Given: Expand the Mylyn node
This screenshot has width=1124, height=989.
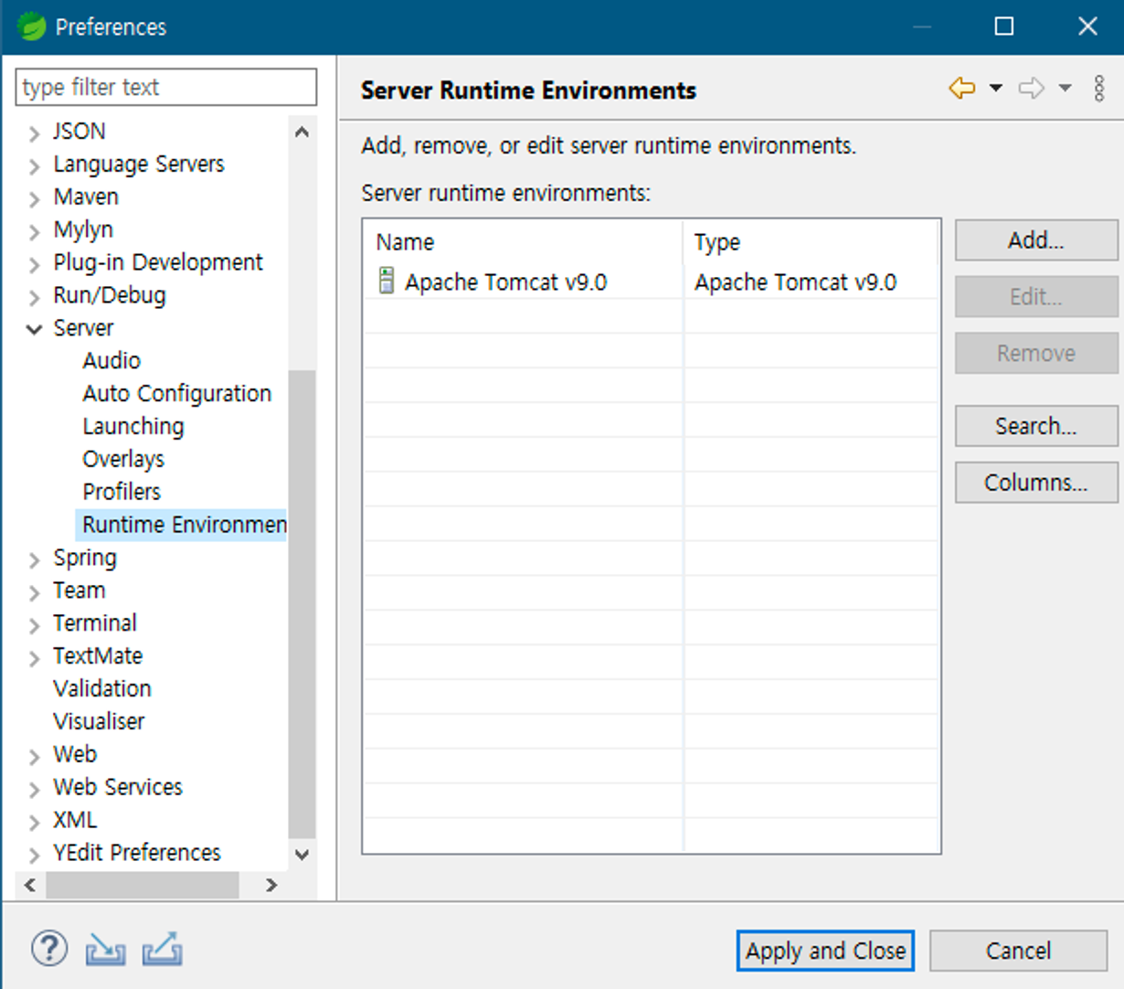Looking at the screenshot, I should tap(34, 232).
